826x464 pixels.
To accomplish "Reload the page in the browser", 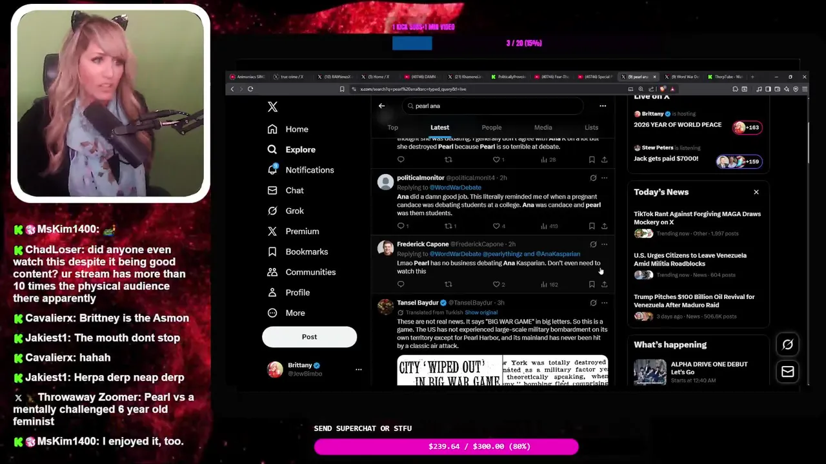I will click(x=250, y=89).
